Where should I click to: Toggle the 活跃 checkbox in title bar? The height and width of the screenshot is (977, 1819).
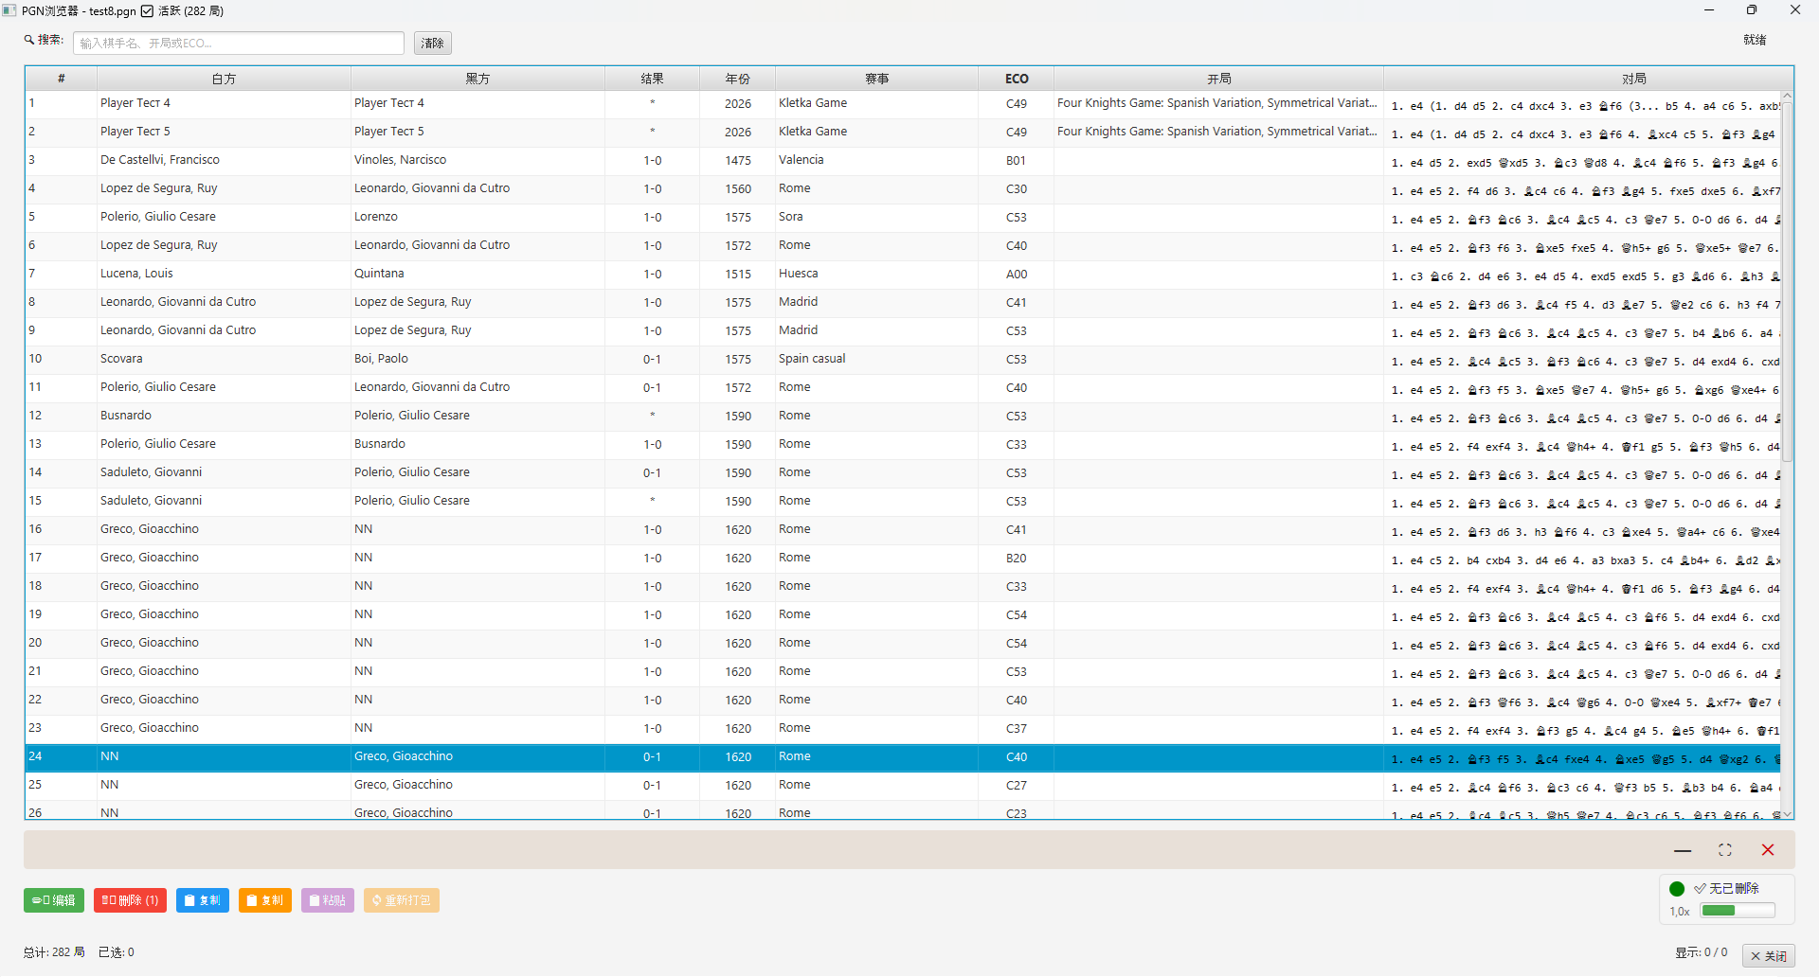click(x=147, y=11)
